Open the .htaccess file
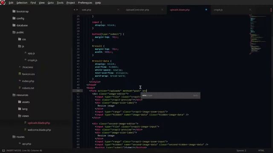 point(27,67)
